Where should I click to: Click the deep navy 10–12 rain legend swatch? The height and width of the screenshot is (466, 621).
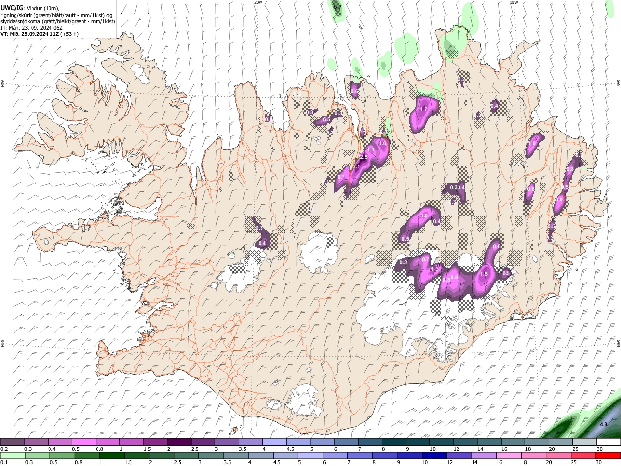point(435,456)
